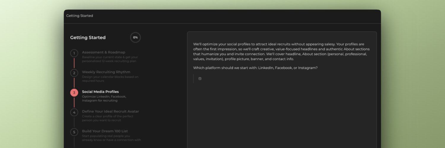Click 'Start populating real people' description text
Viewport: 445px width, 148px height.
[x=112, y=138]
